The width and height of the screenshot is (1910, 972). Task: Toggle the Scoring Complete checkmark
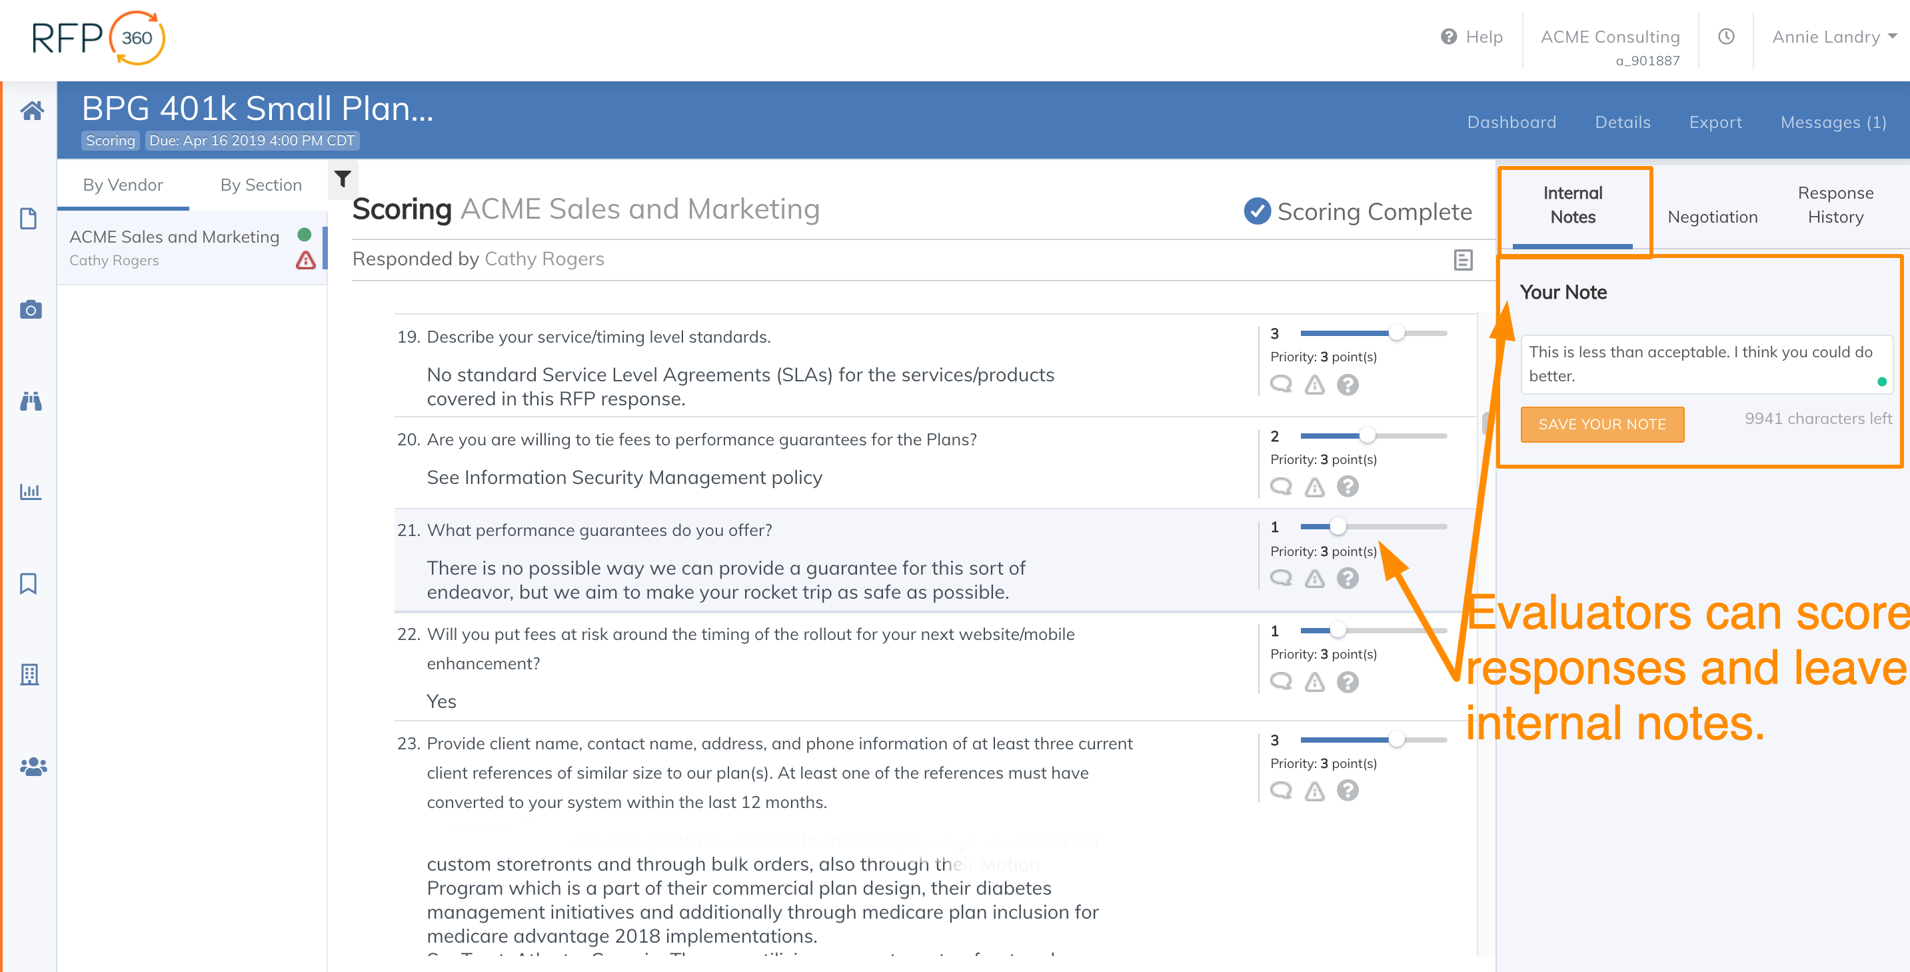(x=1257, y=211)
